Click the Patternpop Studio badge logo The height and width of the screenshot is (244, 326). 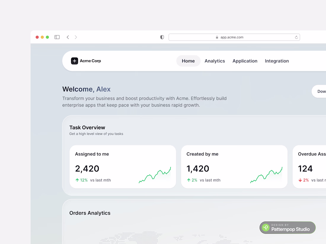point(266,228)
